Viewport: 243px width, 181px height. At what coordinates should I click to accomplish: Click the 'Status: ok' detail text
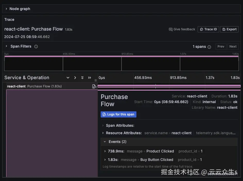click(x=229, y=102)
